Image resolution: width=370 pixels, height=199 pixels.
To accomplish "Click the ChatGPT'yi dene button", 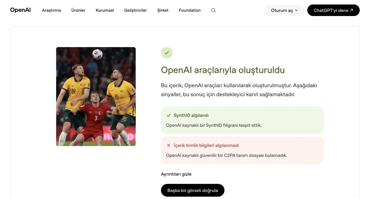I will coord(334,10).
